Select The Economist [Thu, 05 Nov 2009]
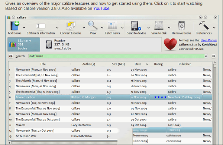223x145 pixels. point(38,108)
